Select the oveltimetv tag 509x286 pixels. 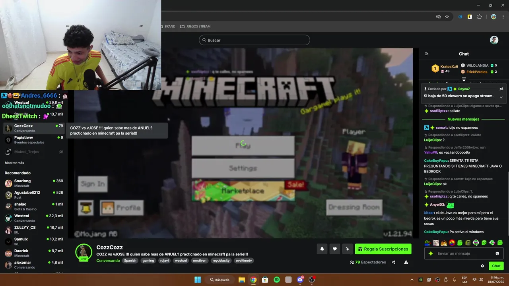click(243, 261)
